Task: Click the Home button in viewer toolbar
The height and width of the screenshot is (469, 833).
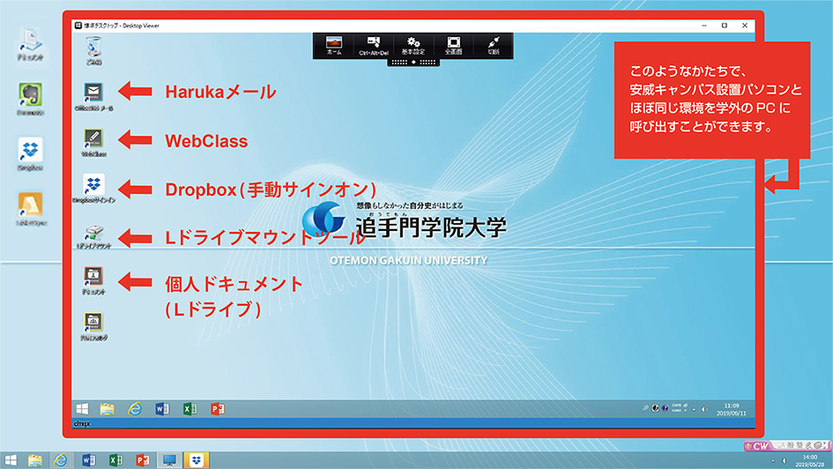Action: click(x=334, y=46)
